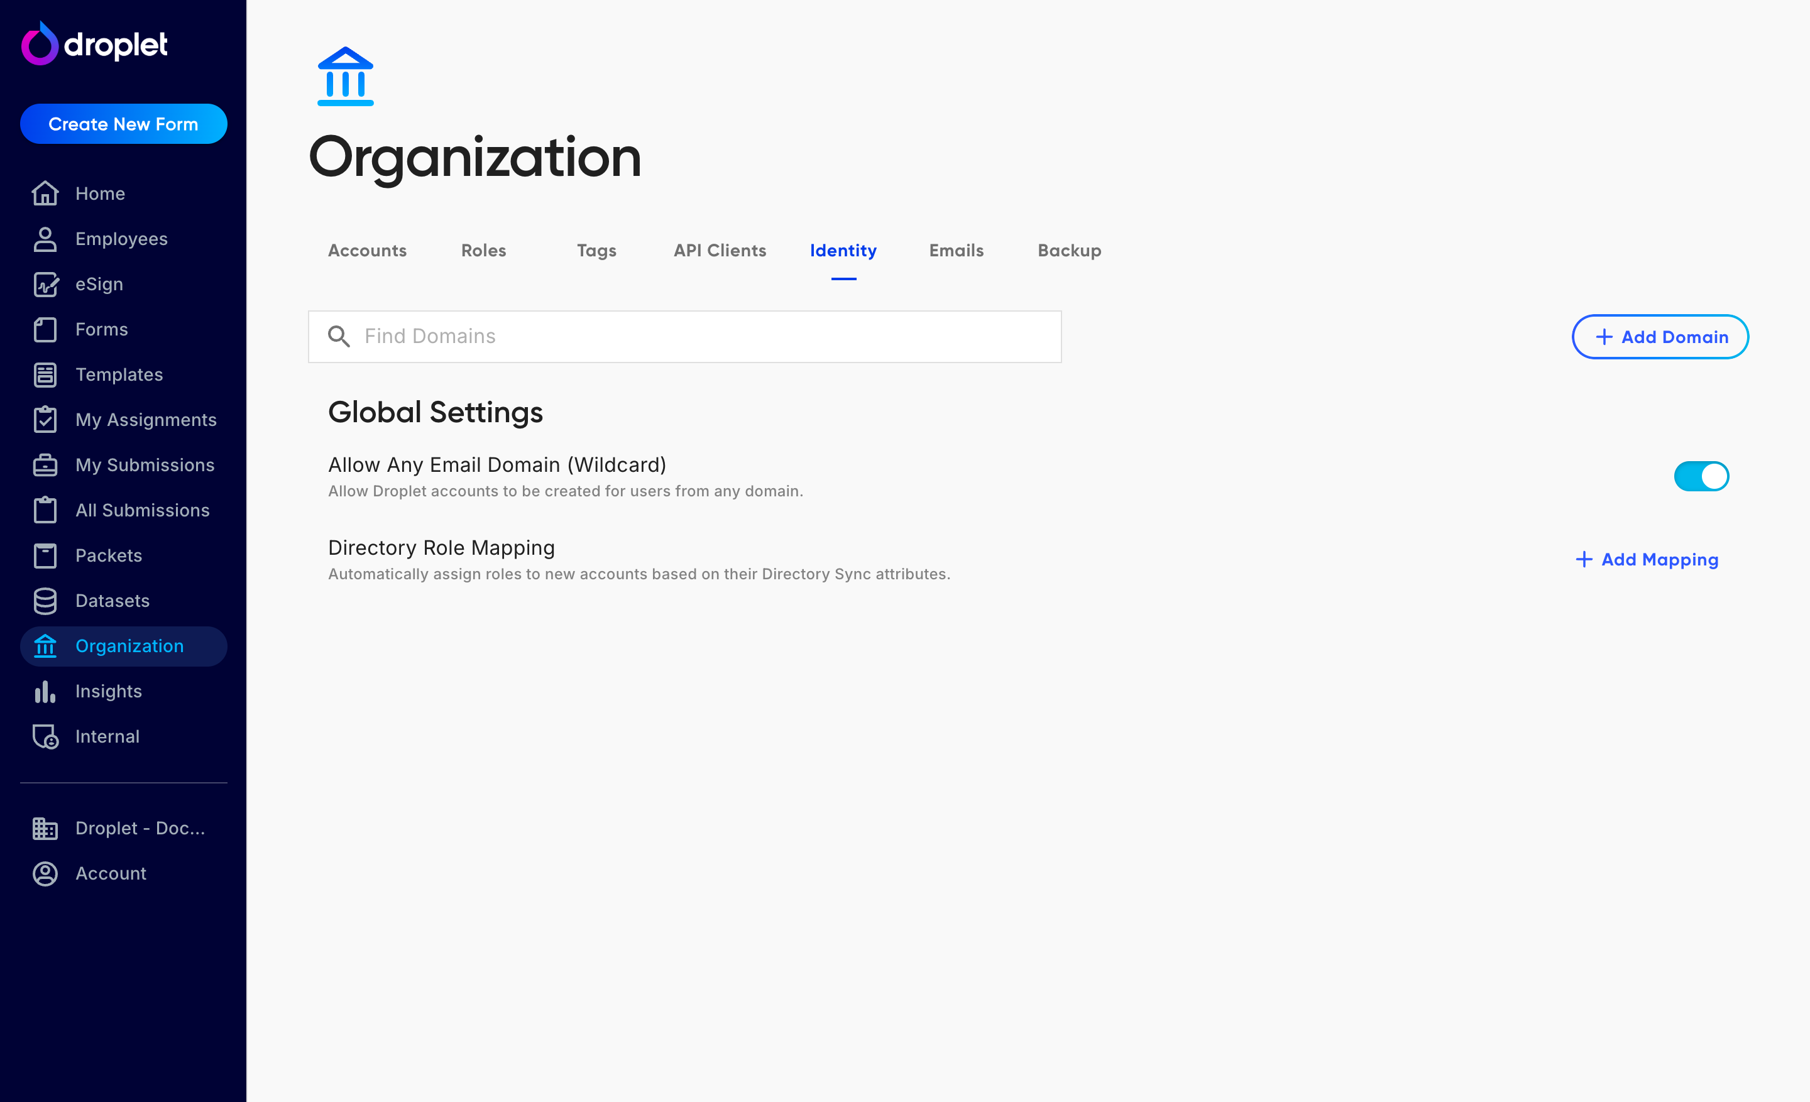Open the Account label in sidebar
The height and width of the screenshot is (1102, 1810).
tap(111, 874)
